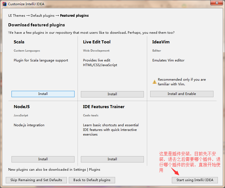Click the Scala plugin title
The width and height of the screenshot is (225, 188).
pos(19,42)
